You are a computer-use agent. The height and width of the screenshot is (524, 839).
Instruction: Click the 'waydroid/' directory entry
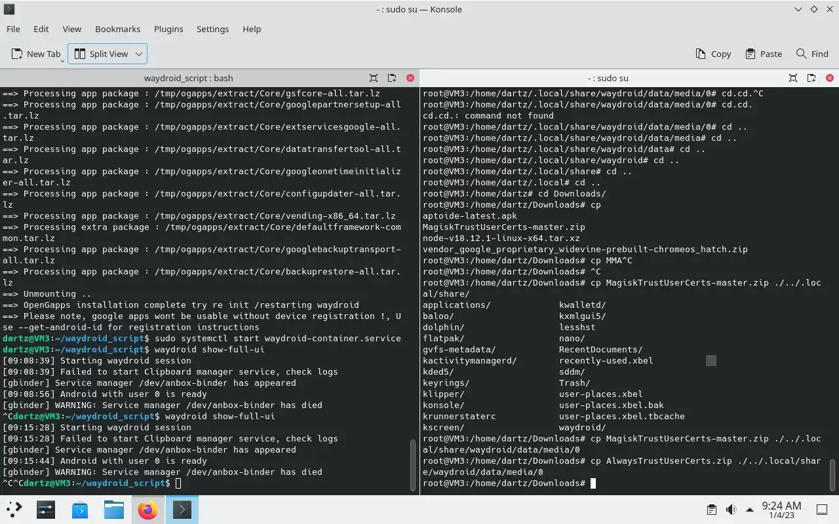pyautogui.click(x=583, y=428)
